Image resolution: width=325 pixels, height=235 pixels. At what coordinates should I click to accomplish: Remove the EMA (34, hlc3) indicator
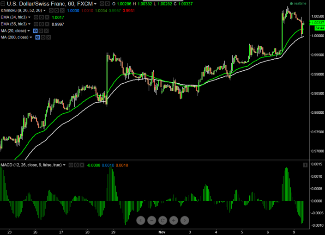click(x=47, y=17)
